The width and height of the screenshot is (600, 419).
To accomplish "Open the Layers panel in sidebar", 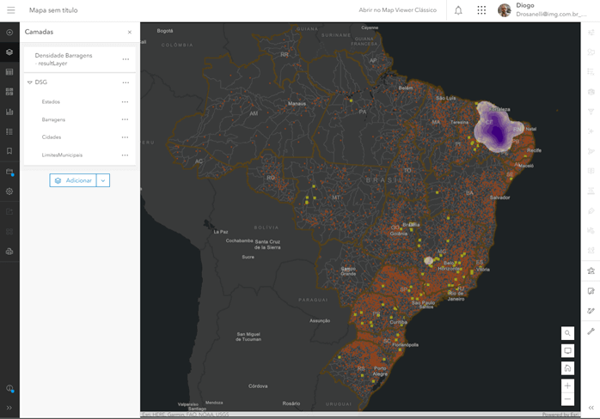I will 9,52.
